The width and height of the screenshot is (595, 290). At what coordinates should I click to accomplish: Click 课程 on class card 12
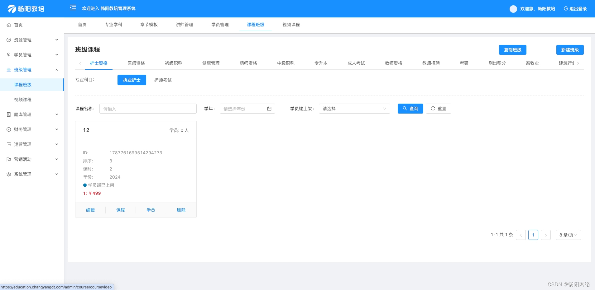(x=121, y=210)
